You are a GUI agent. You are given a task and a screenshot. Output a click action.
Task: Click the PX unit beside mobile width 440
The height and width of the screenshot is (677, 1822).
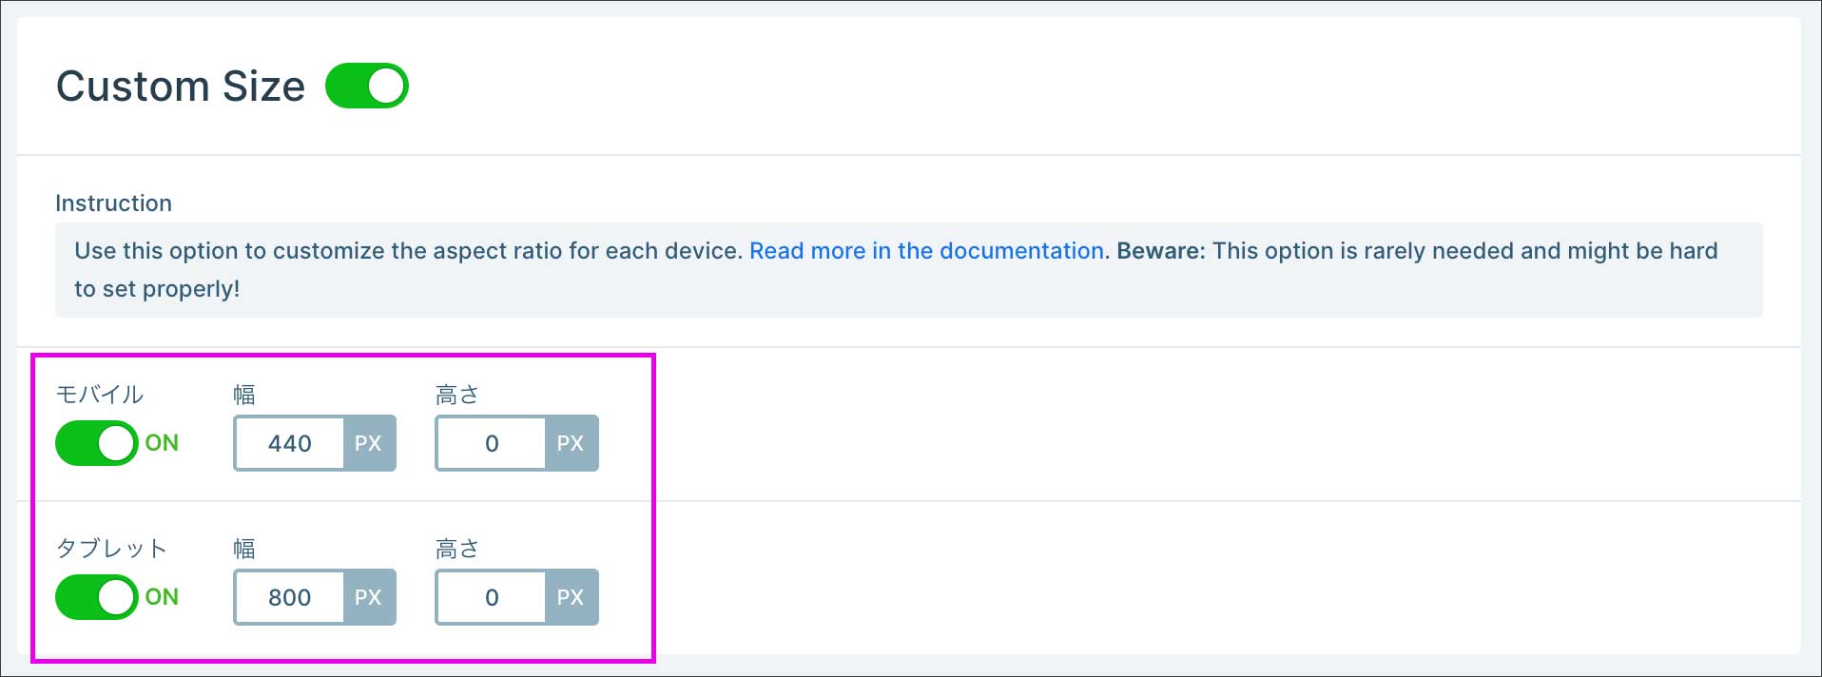[368, 443]
